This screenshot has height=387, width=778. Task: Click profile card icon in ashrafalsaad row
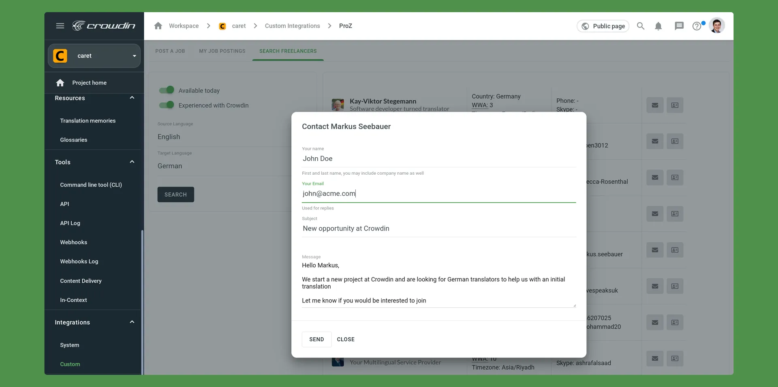[675, 358]
